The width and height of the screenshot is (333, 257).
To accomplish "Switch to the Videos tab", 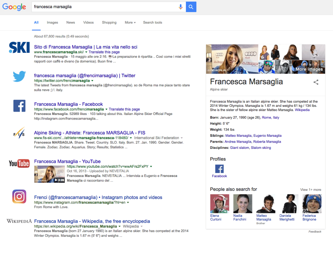I will [x=88, y=22].
